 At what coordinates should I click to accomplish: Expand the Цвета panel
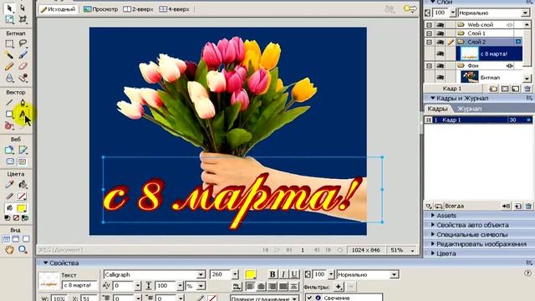pyautogui.click(x=433, y=253)
